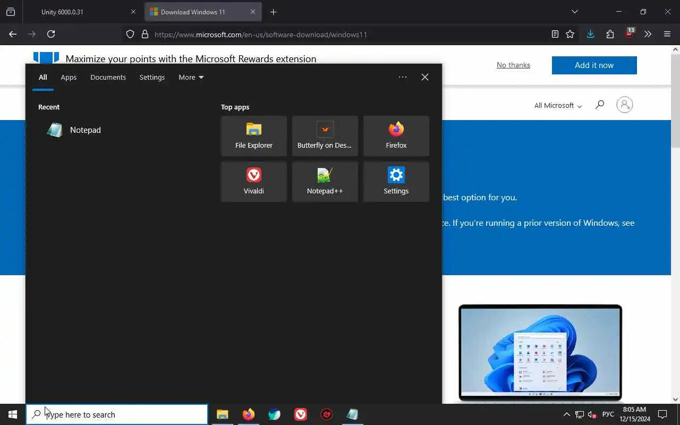Click the microsoft.com URL address bar
The height and width of the screenshot is (425, 680).
[260, 35]
